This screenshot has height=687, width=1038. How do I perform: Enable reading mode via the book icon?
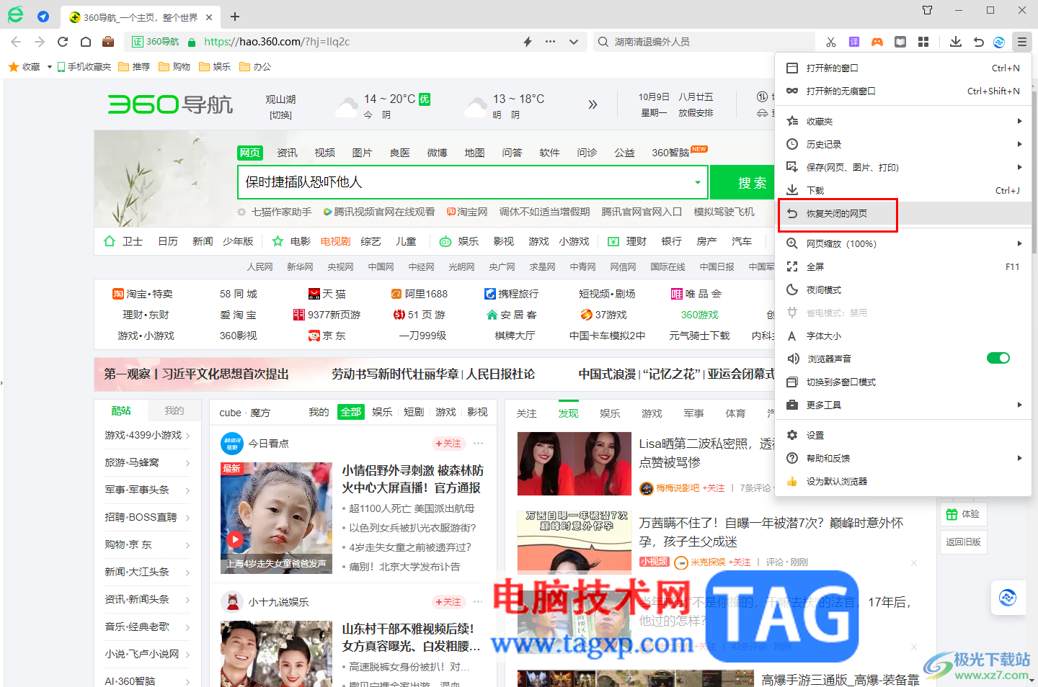900,41
